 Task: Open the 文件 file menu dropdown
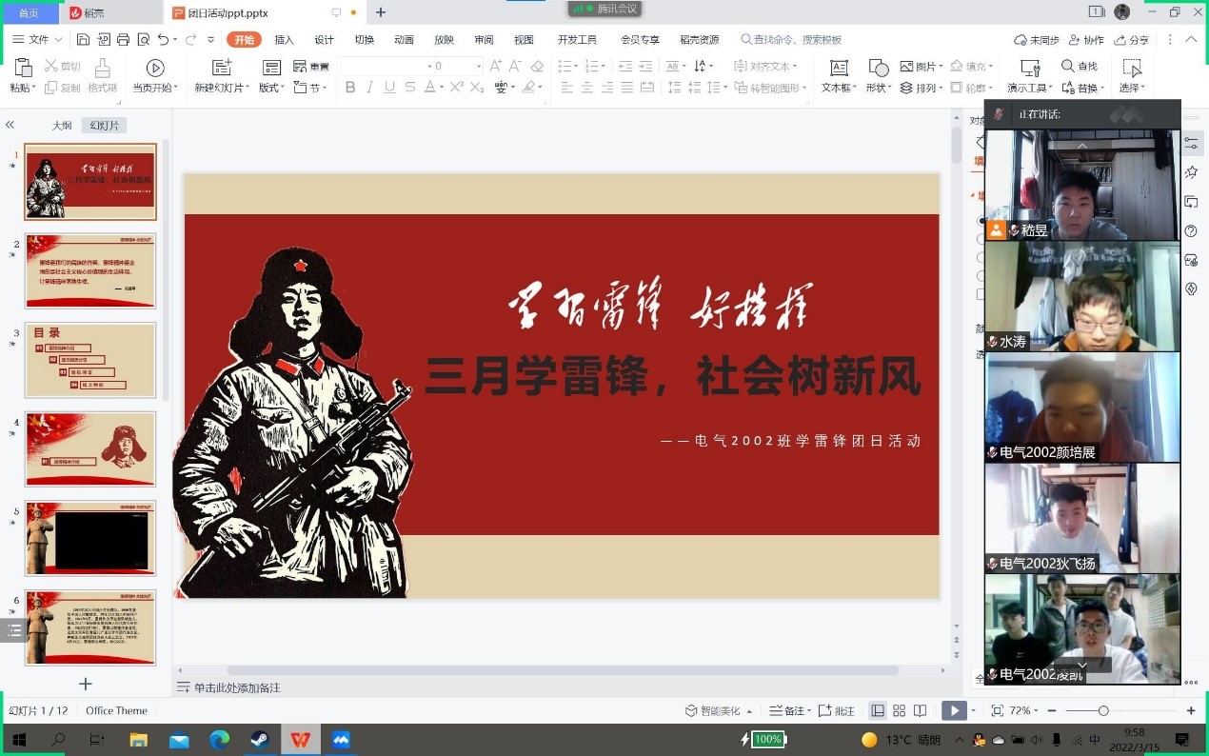pos(38,40)
